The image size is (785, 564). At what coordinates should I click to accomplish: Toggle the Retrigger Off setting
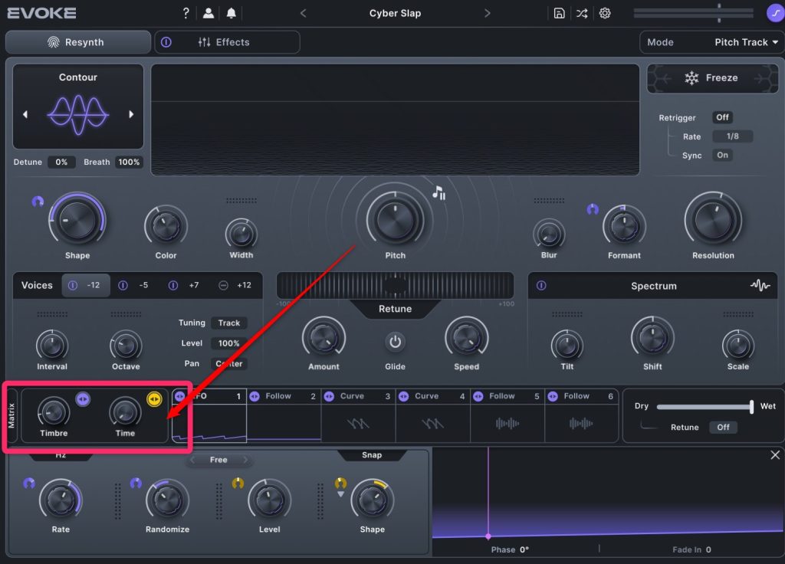coord(722,117)
